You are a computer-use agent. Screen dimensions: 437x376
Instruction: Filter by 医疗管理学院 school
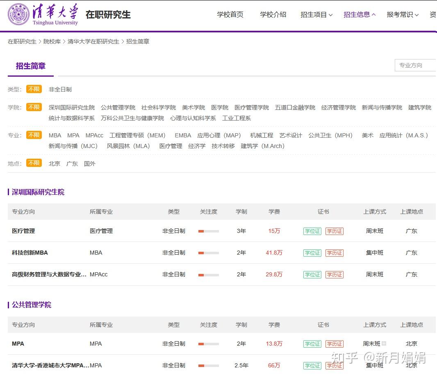coord(252,107)
